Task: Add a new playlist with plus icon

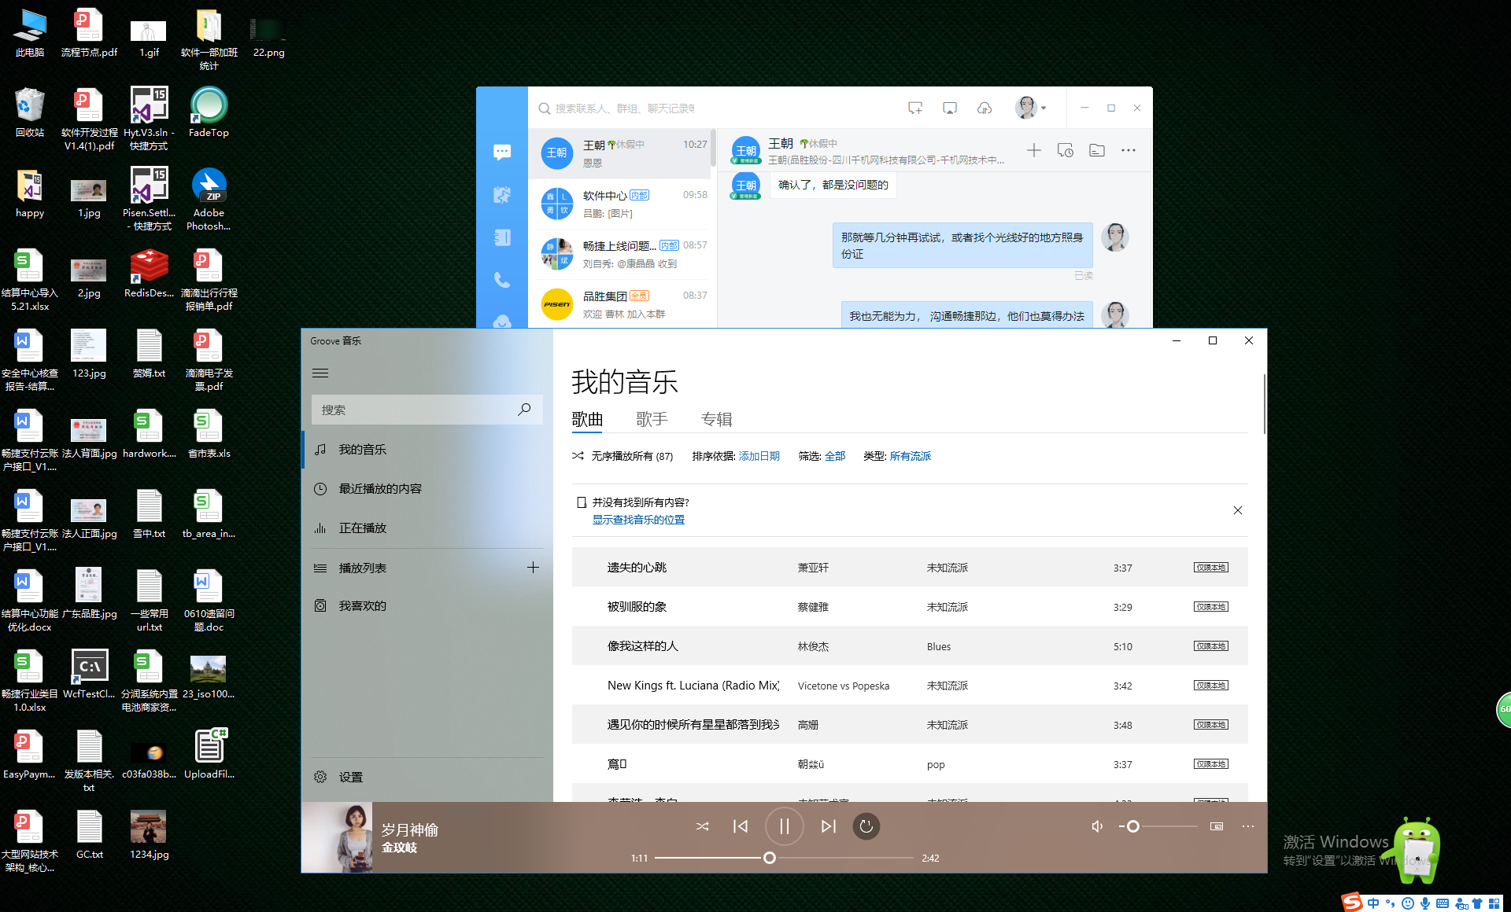Action: 533,568
